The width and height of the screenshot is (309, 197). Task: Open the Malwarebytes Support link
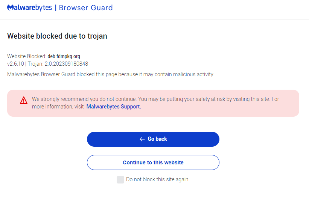tap(114, 107)
